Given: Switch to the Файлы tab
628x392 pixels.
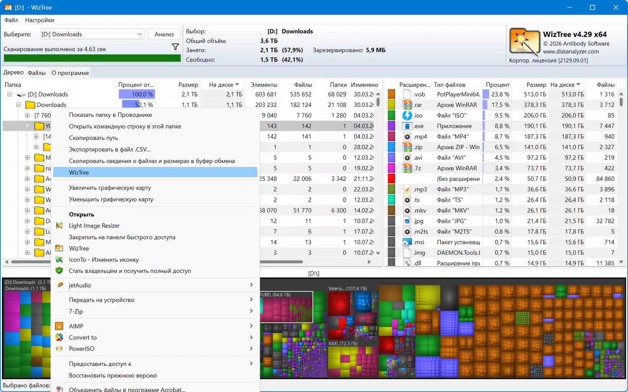Looking at the screenshot, I should [37, 73].
